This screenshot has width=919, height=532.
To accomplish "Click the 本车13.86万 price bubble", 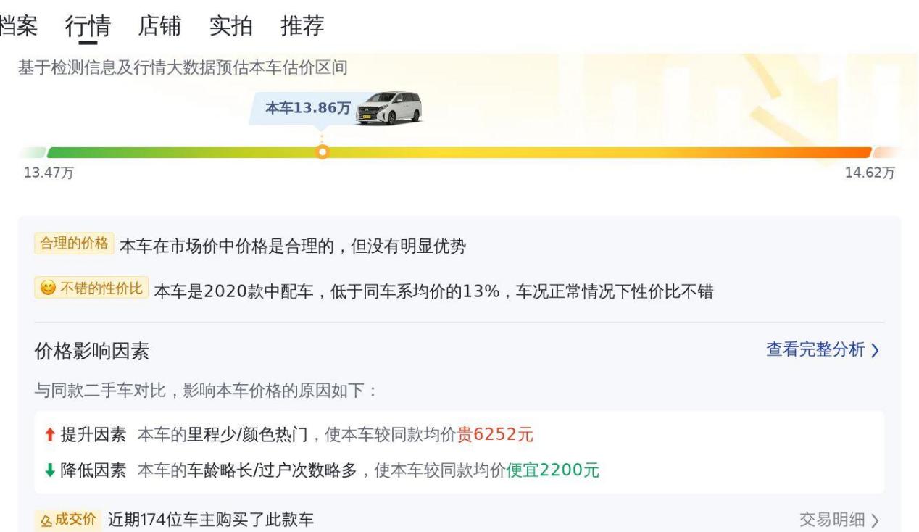I will click(x=307, y=109).
